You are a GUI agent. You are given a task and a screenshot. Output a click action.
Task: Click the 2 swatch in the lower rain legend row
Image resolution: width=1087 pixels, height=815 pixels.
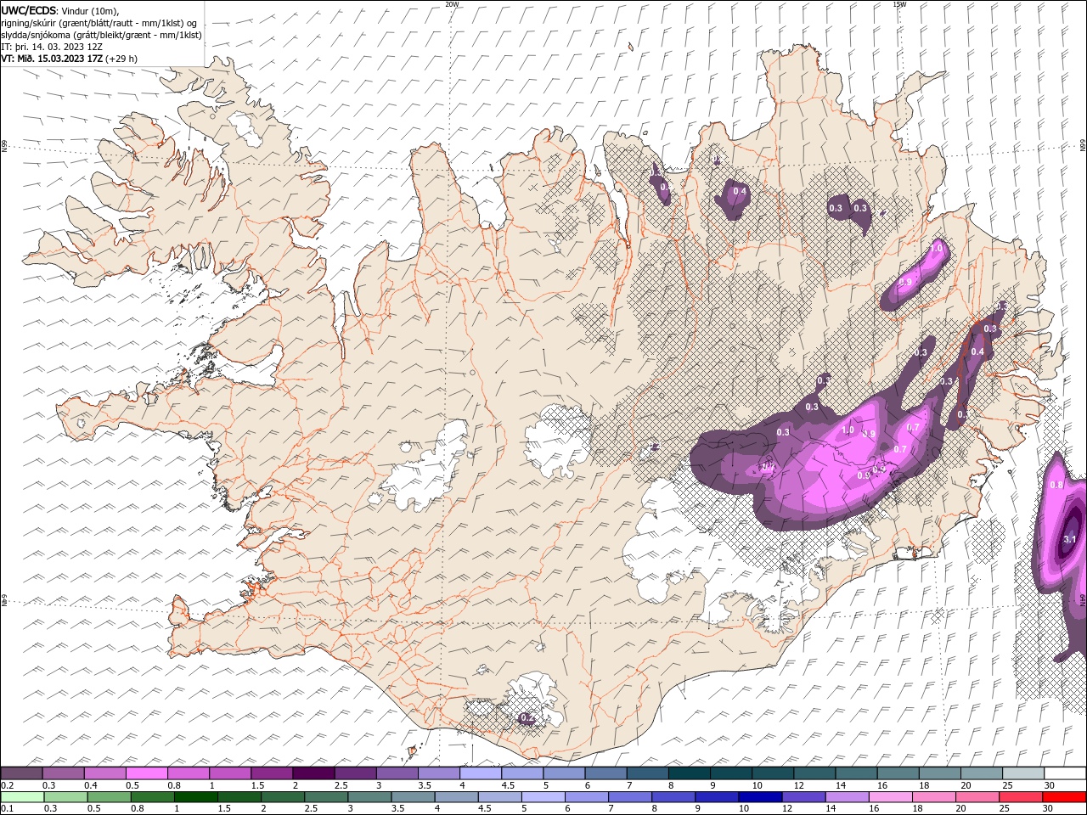pos(282,797)
